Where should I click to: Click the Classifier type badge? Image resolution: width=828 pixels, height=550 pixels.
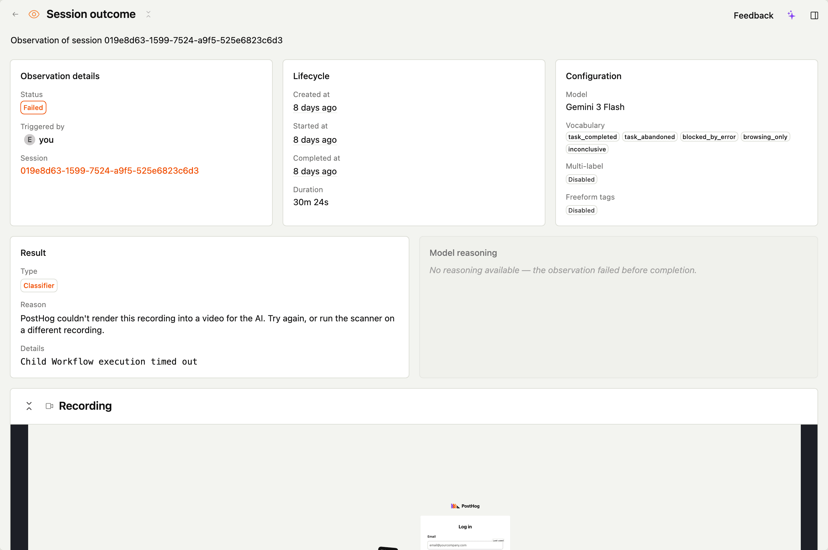coord(39,286)
